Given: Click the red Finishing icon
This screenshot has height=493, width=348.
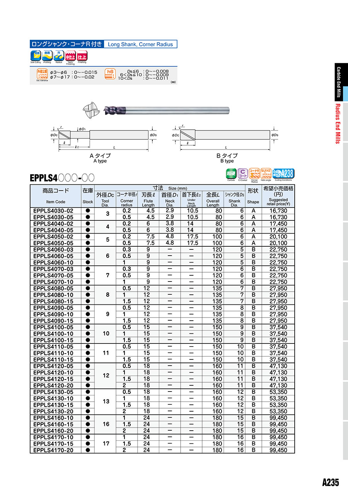Looking at the screenshot, I should 82,55.
